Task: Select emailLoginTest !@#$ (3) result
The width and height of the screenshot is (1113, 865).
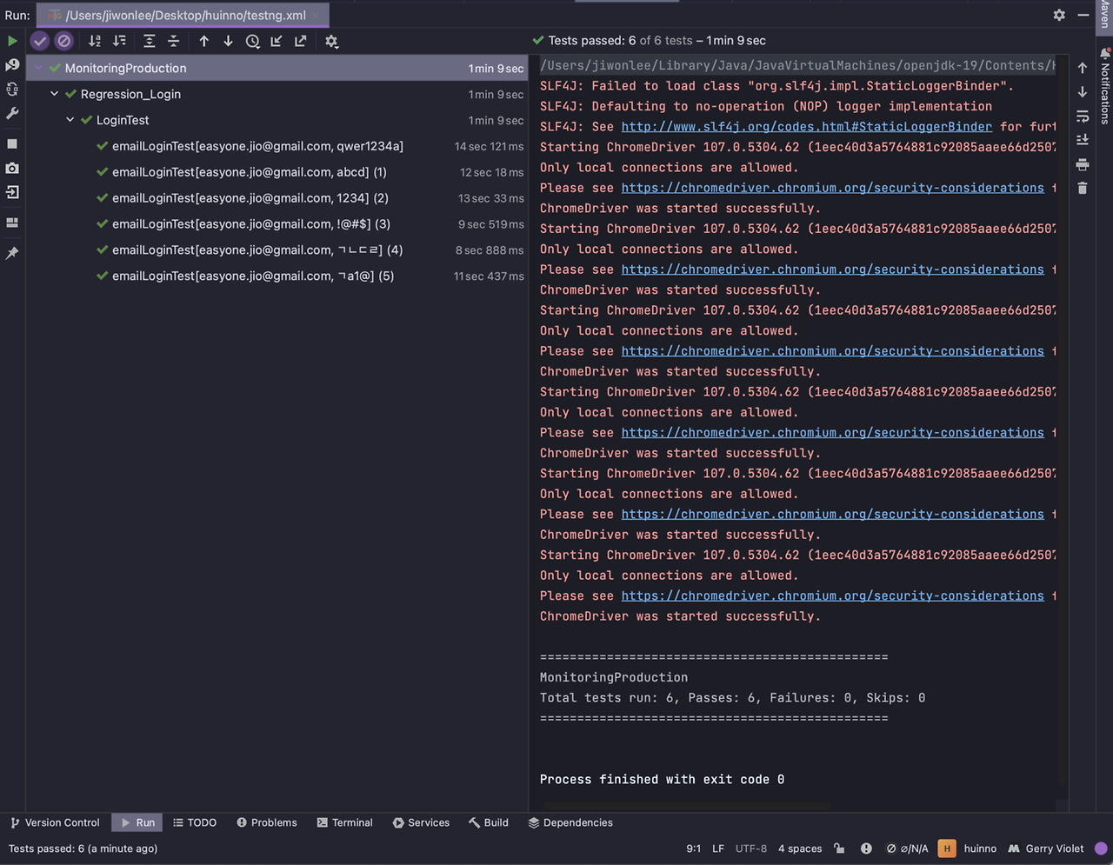Action: point(277,224)
